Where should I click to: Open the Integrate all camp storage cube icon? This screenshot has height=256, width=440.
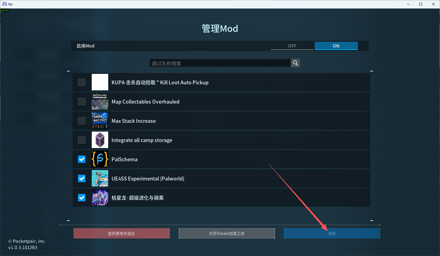100,140
